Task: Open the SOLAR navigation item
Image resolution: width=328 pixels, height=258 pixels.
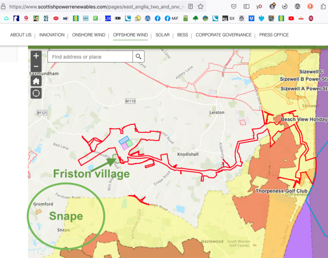Action: [162, 35]
